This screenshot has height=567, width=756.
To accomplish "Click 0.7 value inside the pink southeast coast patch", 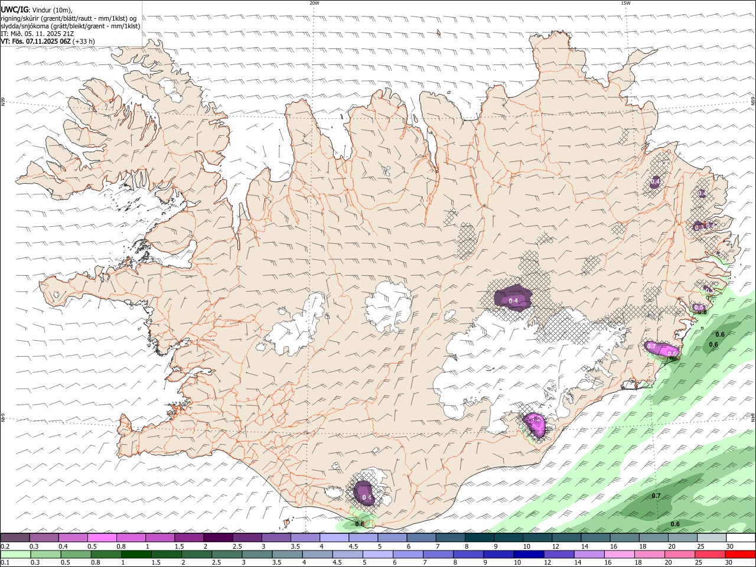I will click(x=651, y=346).
